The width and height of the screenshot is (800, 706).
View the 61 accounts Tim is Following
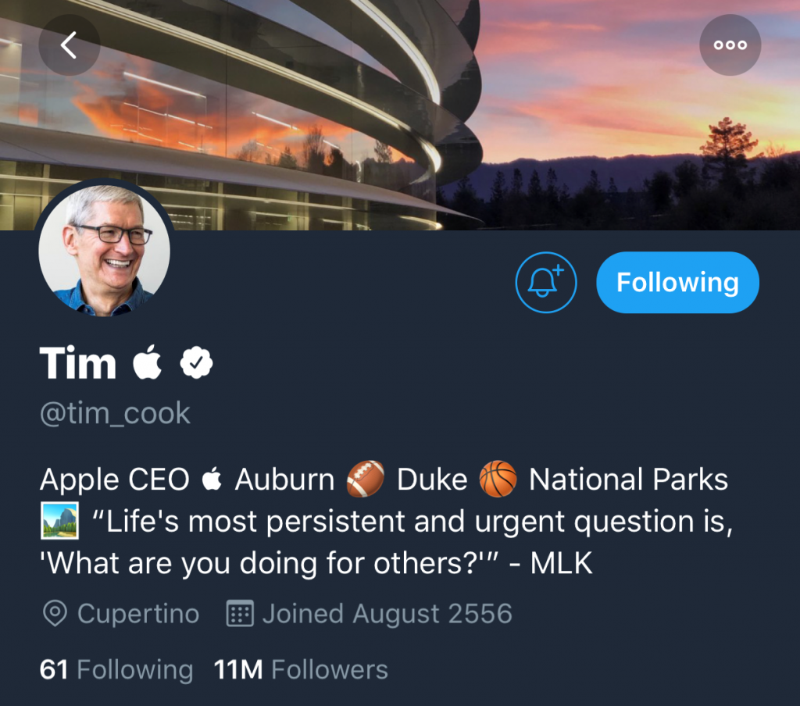tap(116, 669)
